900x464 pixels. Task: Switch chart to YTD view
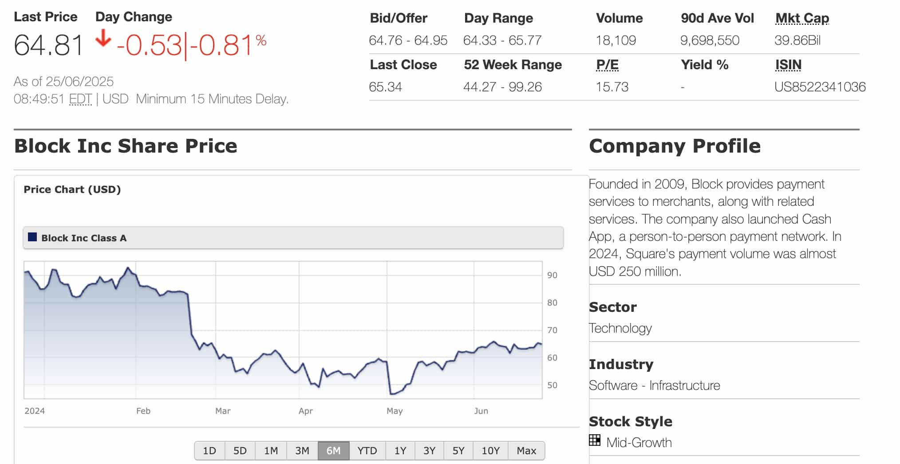coord(367,450)
